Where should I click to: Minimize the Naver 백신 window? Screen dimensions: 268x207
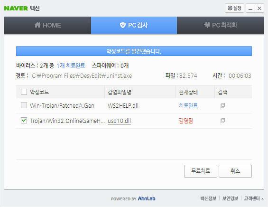click(250, 8)
